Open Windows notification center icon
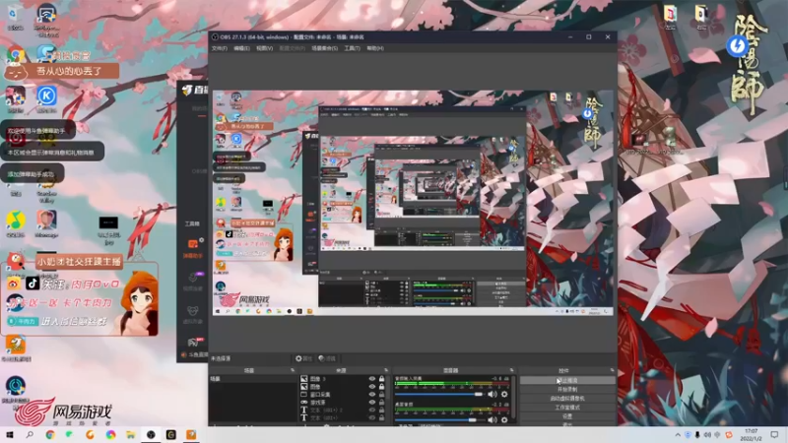Image resolution: width=788 pixels, height=443 pixels. click(774, 435)
